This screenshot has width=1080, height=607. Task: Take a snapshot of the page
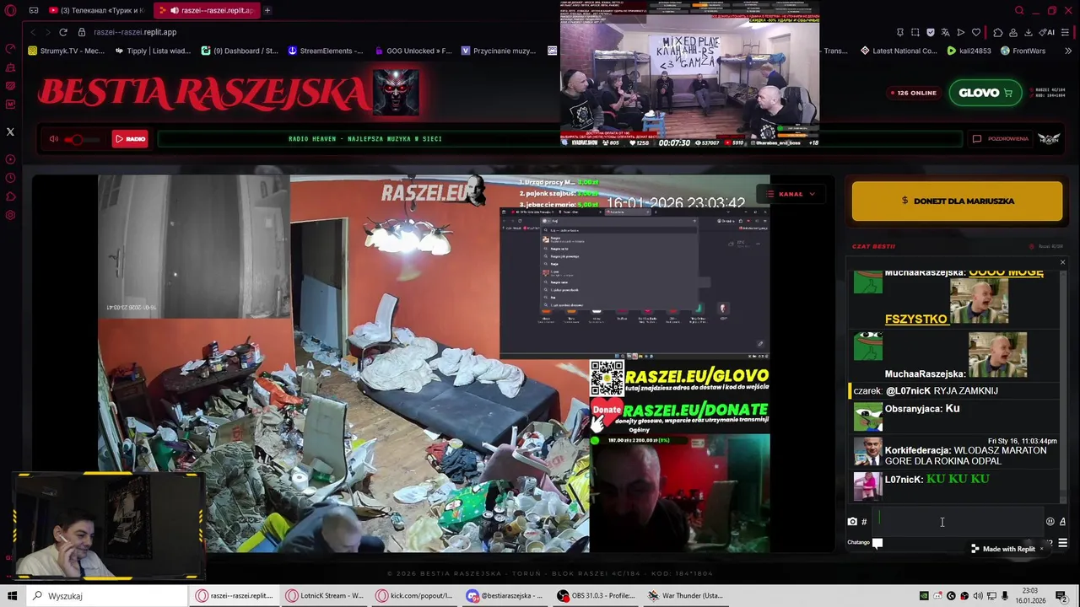pos(915,32)
